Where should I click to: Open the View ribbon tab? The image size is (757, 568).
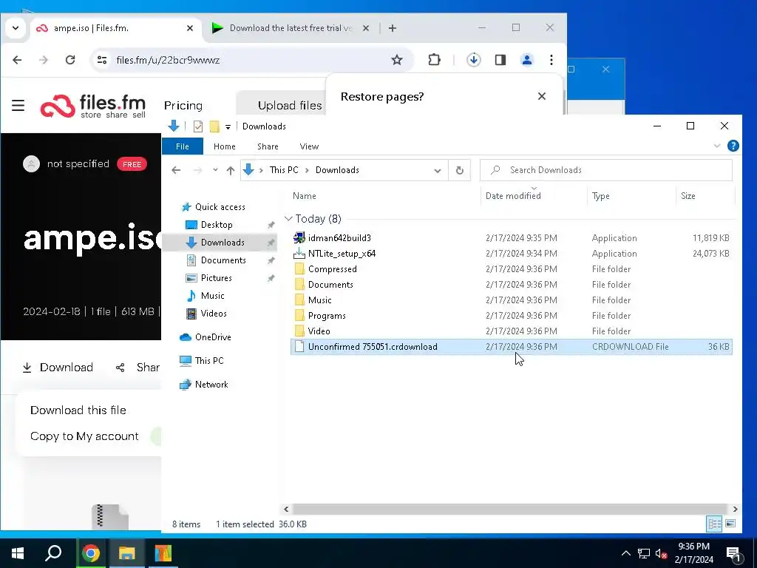[x=309, y=146]
